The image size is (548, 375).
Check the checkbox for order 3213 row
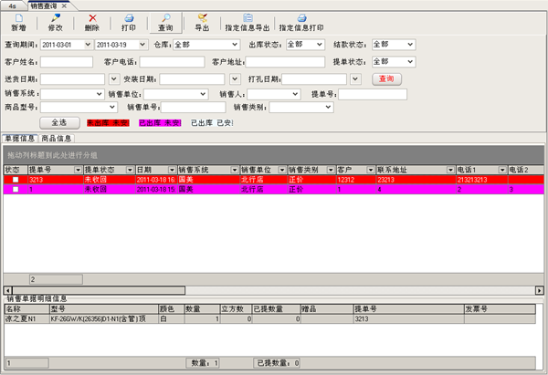(14, 181)
